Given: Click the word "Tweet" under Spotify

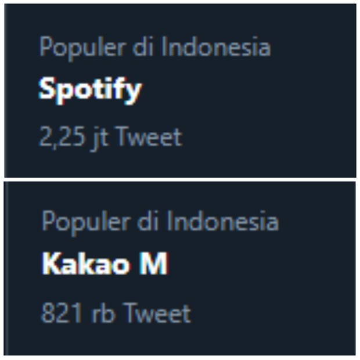Looking at the screenshot, I should (x=149, y=138).
